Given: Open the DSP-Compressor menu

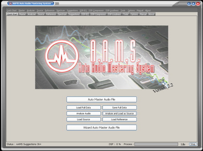Looking at the screenshot, I should [96, 11].
